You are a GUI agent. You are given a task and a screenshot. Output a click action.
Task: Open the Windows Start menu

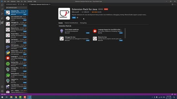2,97
